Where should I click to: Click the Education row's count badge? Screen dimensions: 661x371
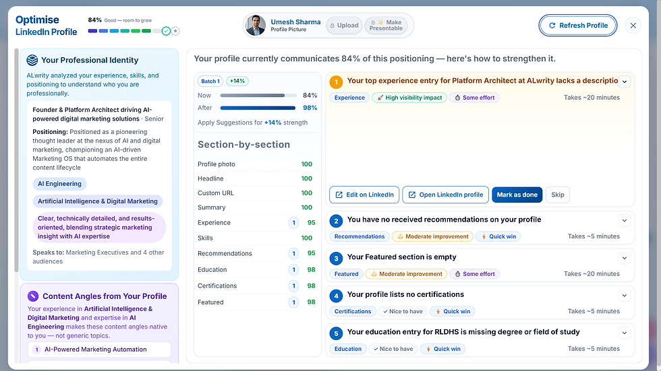point(294,269)
